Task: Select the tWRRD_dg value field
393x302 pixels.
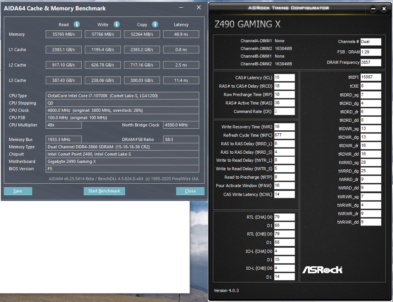Action: click(371, 171)
